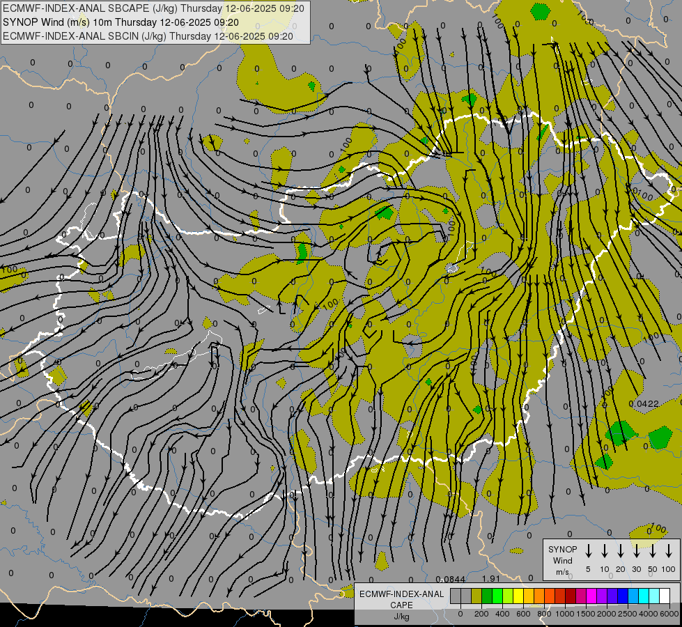
Task: Click the '800' tick label in legend
Action: click(544, 614)
